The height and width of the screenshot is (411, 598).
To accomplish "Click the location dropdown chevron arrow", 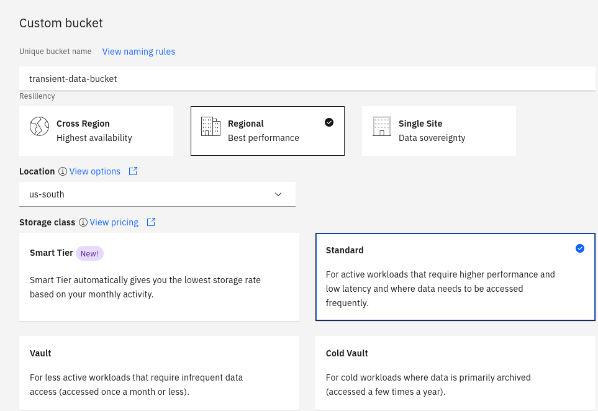I will pos(278,194).
